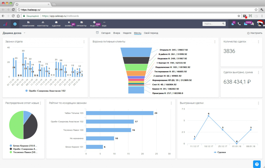Image resolution: width=265 pixels, height=168 pixels.
Task: Open КОНТАКТЫ via its people icon
Action: coord(43,22)
